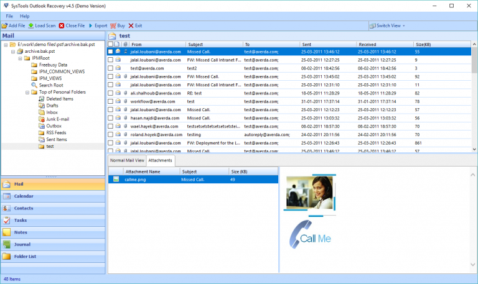478x284 pixels.
Task: Open the Folder List pane button
Action: [x=25, y=255]
